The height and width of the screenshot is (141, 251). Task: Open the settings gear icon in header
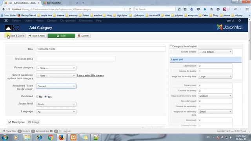point(240,20)
